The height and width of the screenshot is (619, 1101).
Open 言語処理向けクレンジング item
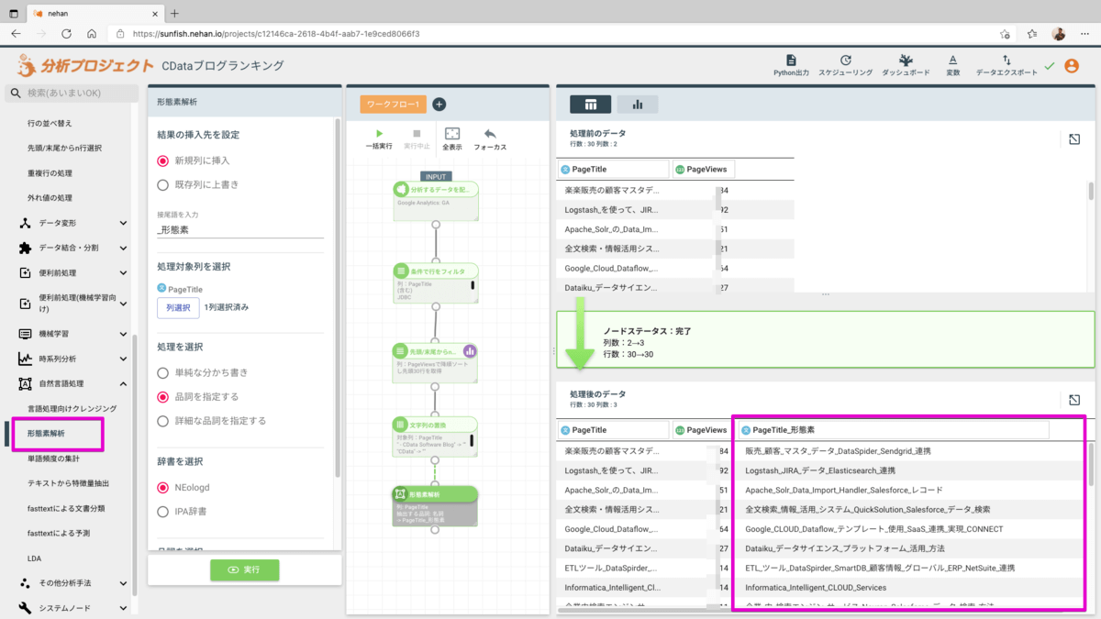point(72,408)
